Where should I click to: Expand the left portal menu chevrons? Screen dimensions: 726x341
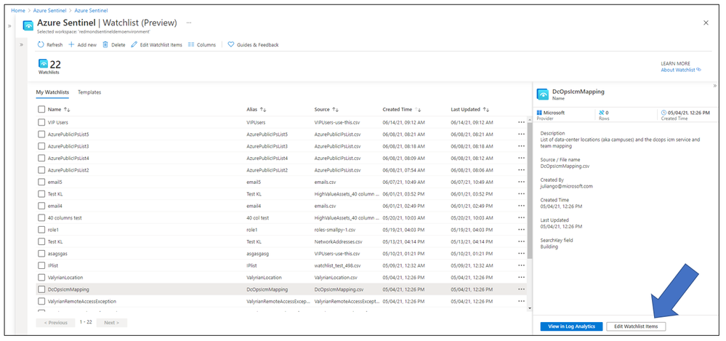click(9, 26)
